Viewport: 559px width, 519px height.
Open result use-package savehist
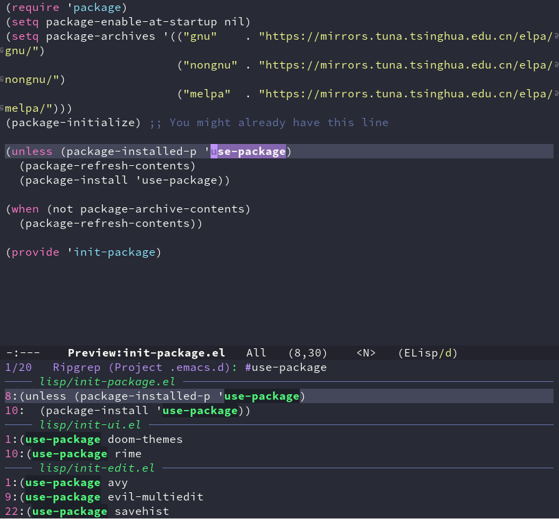(87, 511)
